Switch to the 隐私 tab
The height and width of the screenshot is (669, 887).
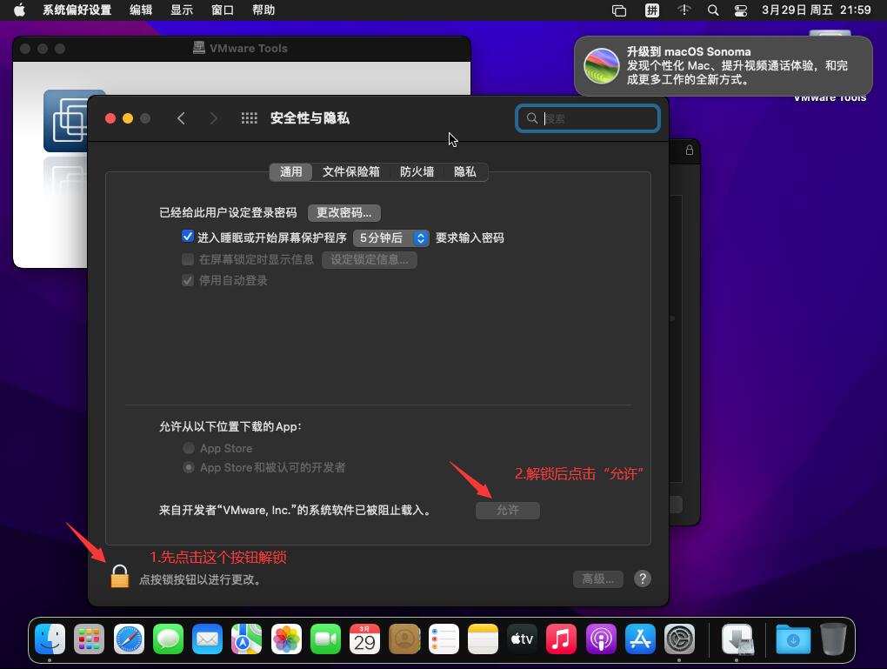[464, 172]
